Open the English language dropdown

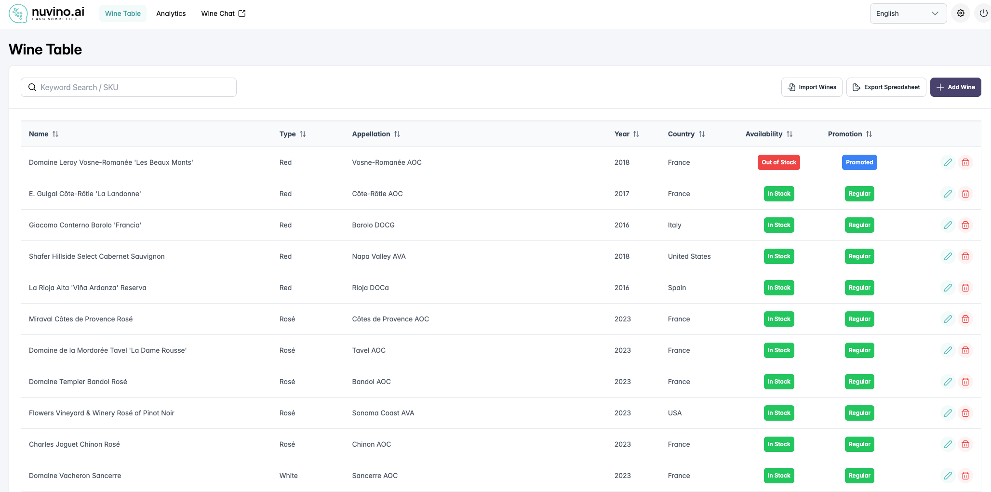point(908,13)
